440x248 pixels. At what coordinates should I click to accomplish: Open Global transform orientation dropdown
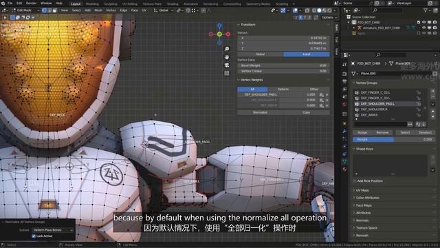164,10
